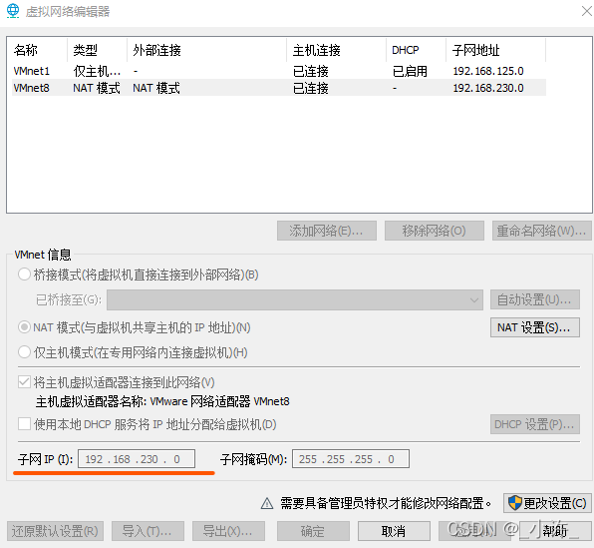Sort by 子网地址 column header
The height and width of the screenshot is (548, 594).
(495, 50)
